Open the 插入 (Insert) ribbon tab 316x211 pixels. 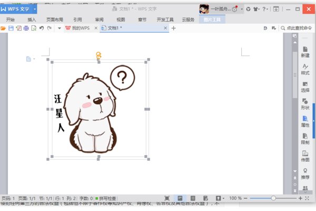tap(32, 19)
